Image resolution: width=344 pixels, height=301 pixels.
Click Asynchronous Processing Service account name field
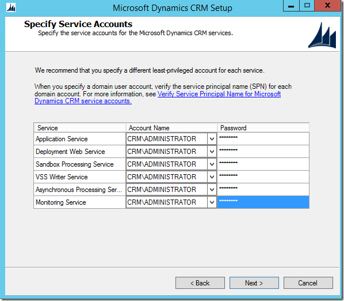[x=167, y=190]
